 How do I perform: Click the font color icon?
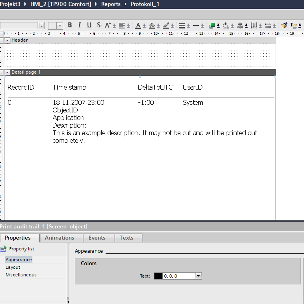pyautogui.click(x=138, y=25)
